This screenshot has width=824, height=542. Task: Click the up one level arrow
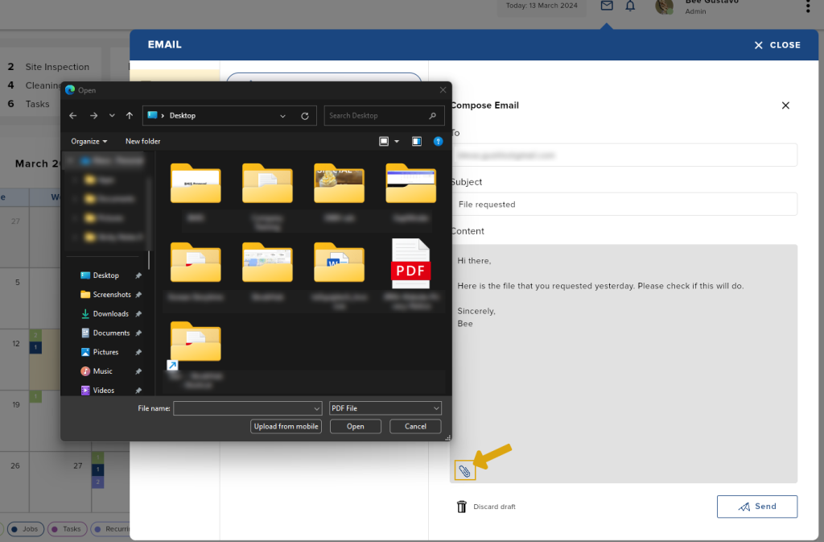pos(130,116)
